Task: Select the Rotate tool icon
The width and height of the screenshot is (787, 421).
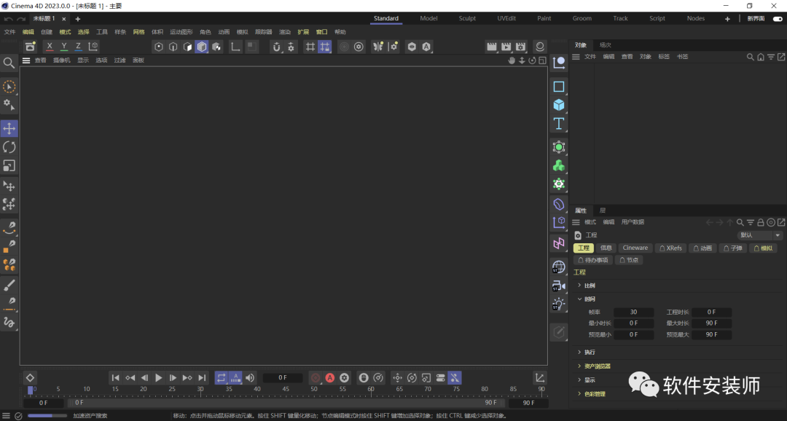Action: (9, 147)
